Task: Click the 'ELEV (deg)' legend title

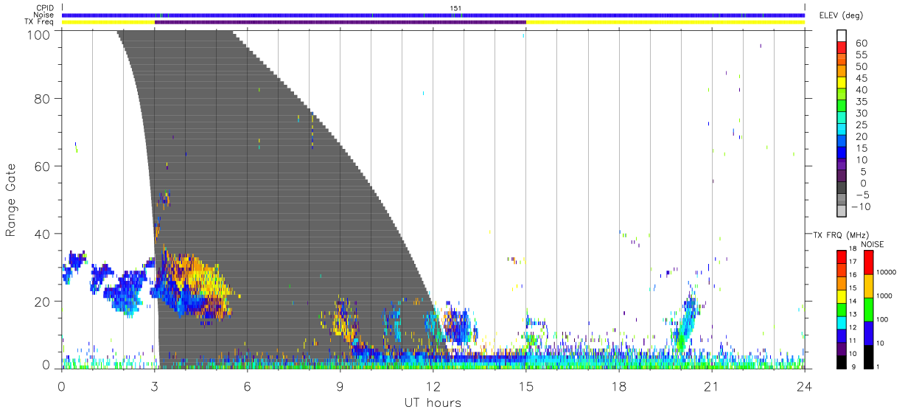Action: pyautogui.click(x=841, y=15)
